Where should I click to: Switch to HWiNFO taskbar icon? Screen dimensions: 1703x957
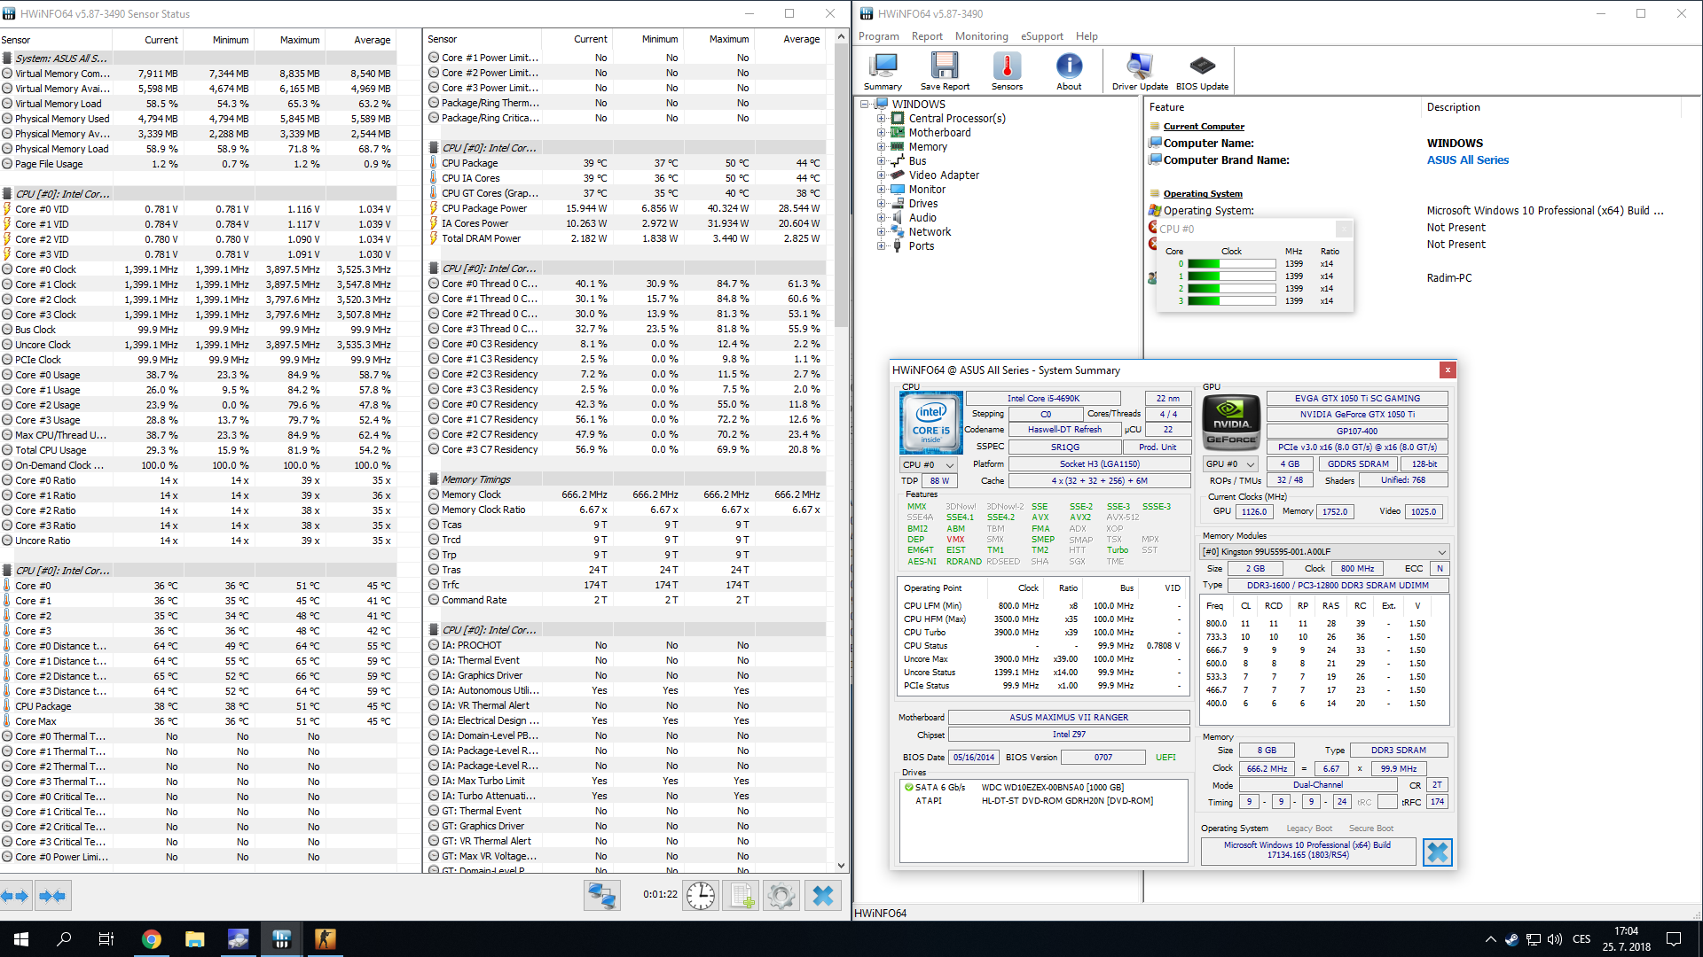pyautogui.click(x=281, y=939)
